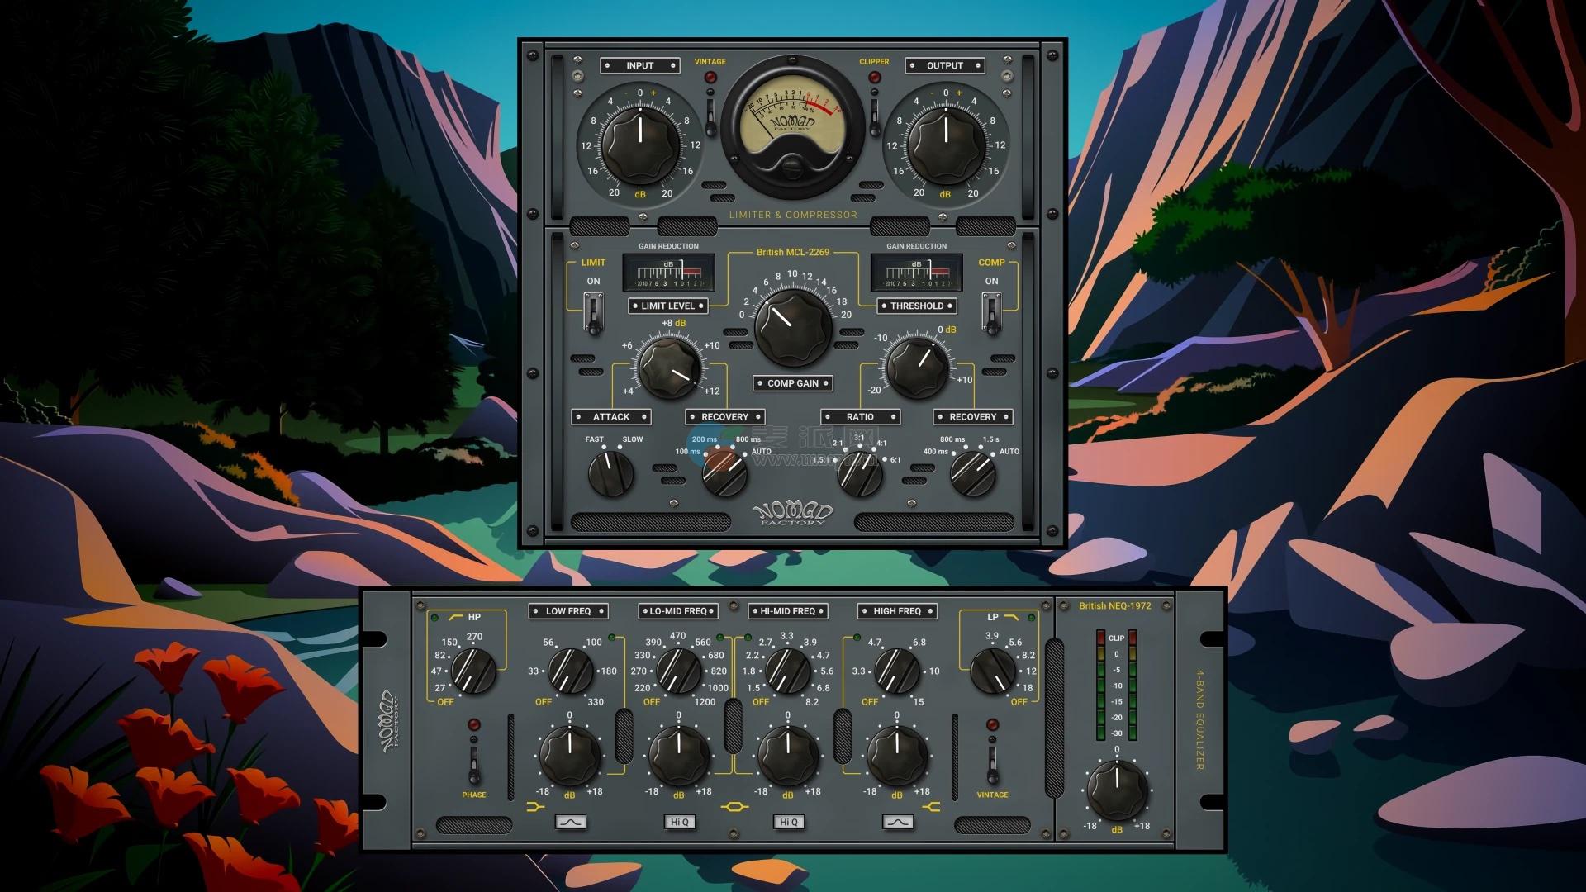Click the Low band gain knob

pyautogui.click(x=570, y=755)
